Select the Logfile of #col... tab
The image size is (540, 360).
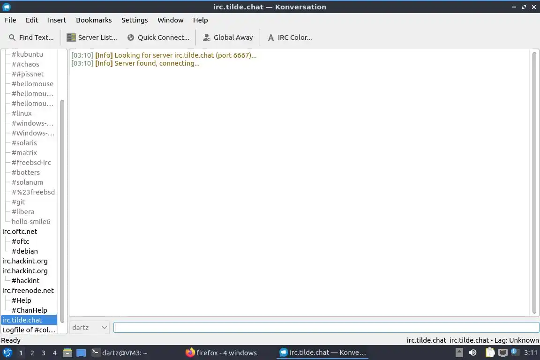[29, 330]
